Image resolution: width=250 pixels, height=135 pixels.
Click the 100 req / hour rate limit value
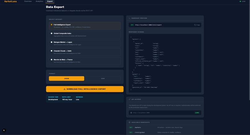coord(67,99)
